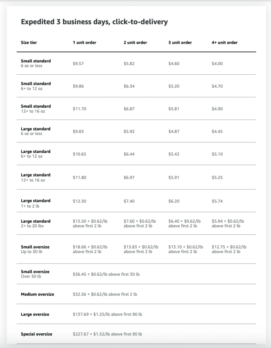
Task: Select the "1 unit order" column header
Action: click(x=84, y=43)
